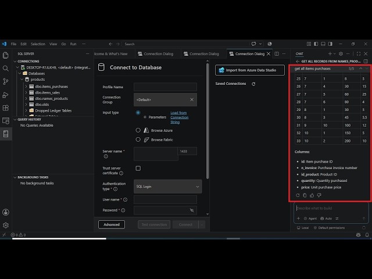Open the Authentication type dropdown
Viewport: 372px width, 279px height.
[168, 187]
